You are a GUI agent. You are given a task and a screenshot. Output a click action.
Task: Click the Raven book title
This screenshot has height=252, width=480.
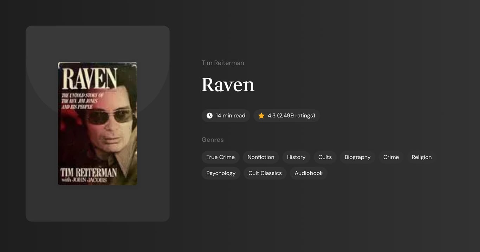tap(228, 85)
